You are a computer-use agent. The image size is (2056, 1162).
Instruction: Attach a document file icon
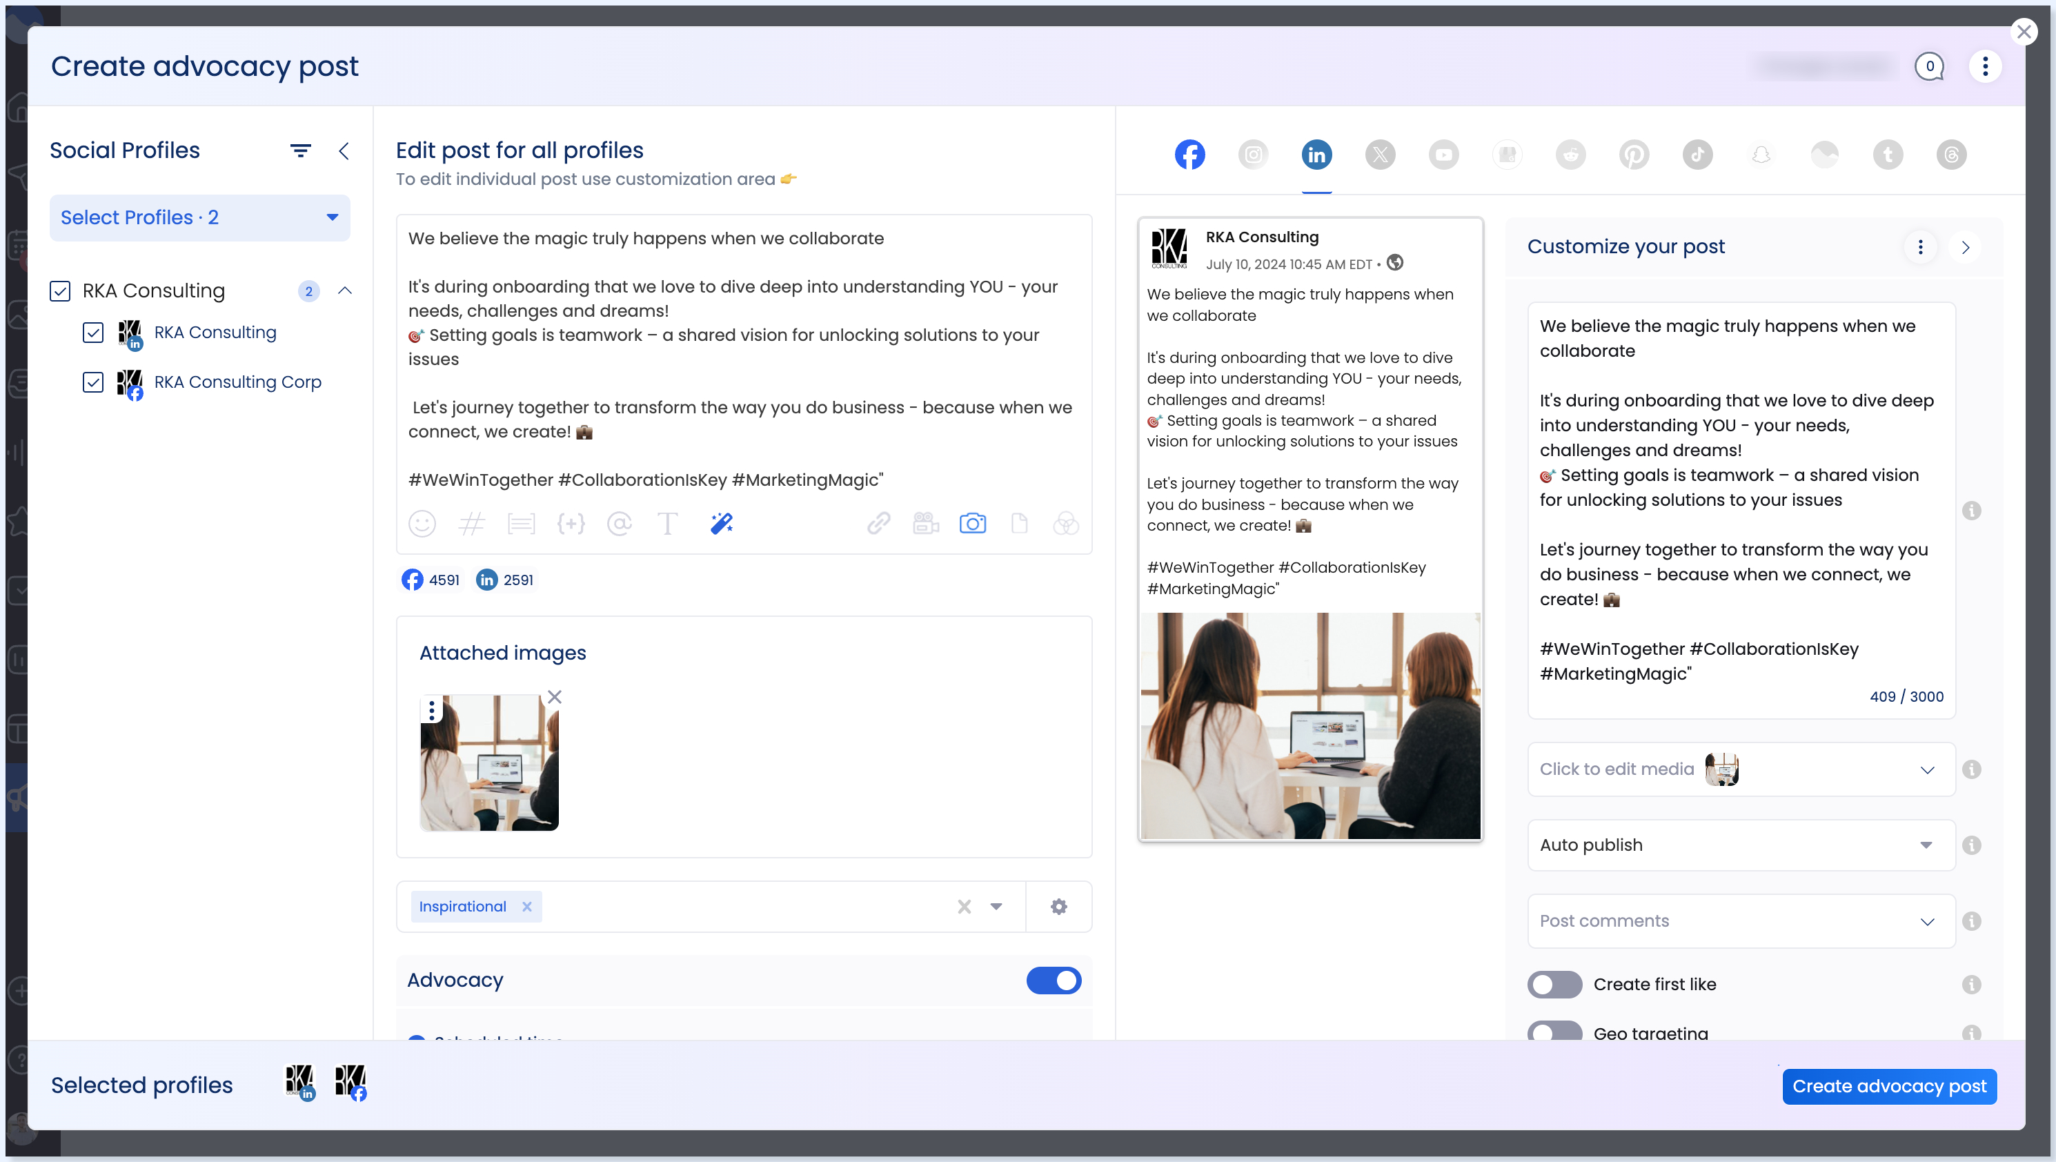pos(1019,524)
